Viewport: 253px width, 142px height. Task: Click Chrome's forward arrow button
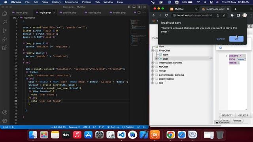pyautogui.click(x=160, y=15)
